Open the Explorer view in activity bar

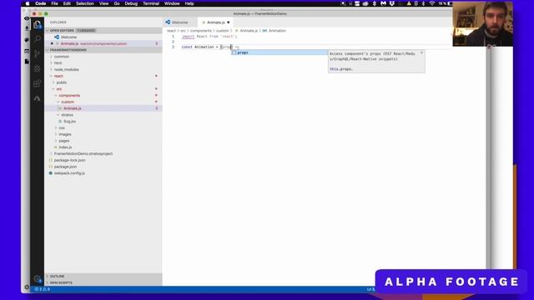(37, 24)
